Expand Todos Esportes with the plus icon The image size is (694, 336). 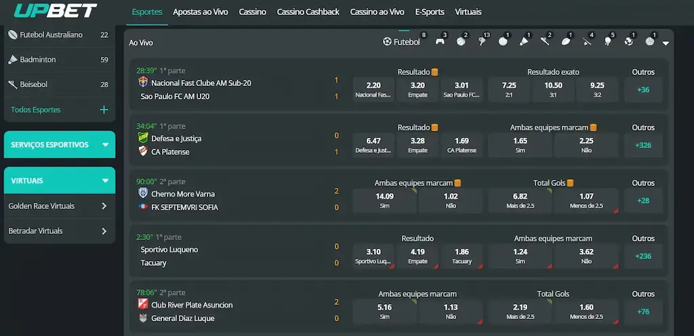pos(104,110)
